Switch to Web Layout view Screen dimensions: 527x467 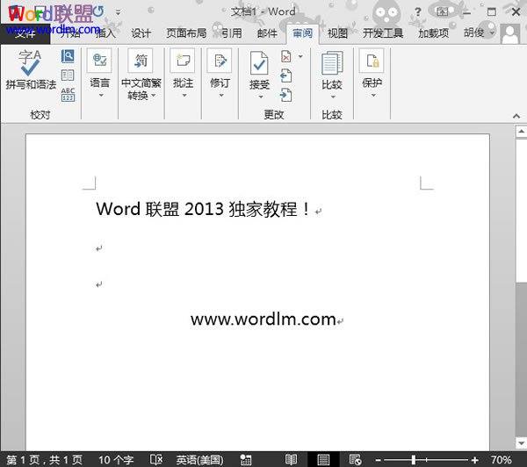tap(355, 459)
